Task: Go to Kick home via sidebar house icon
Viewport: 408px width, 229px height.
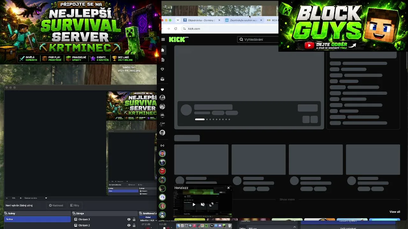Action: point(163,50)
